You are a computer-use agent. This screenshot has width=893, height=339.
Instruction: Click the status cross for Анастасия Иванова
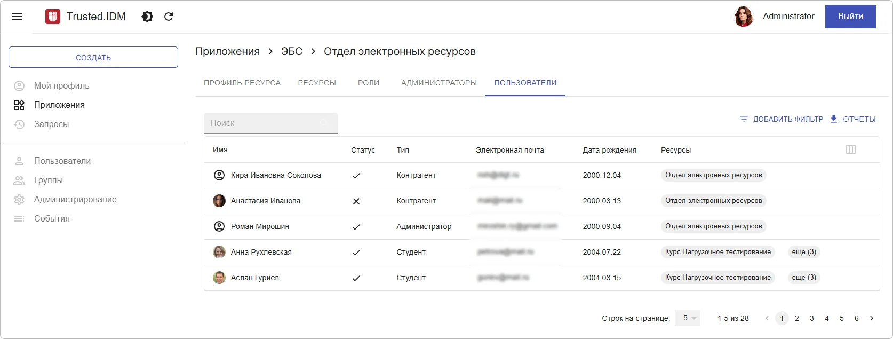pos(356,201)
